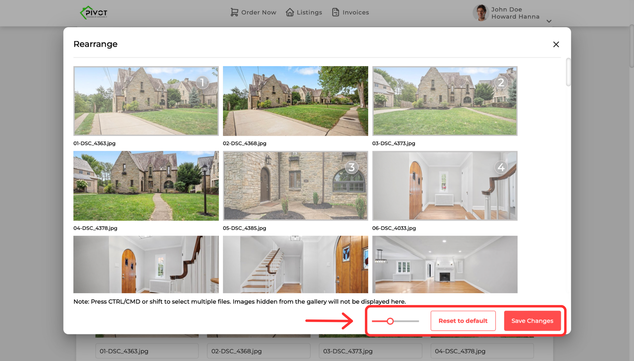
Task: Open the Invoices menu item
Action: (355, 12)
